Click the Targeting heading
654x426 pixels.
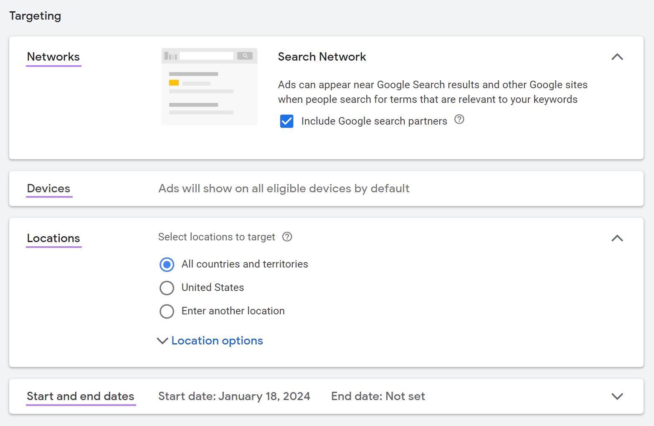tap(35, 15)
